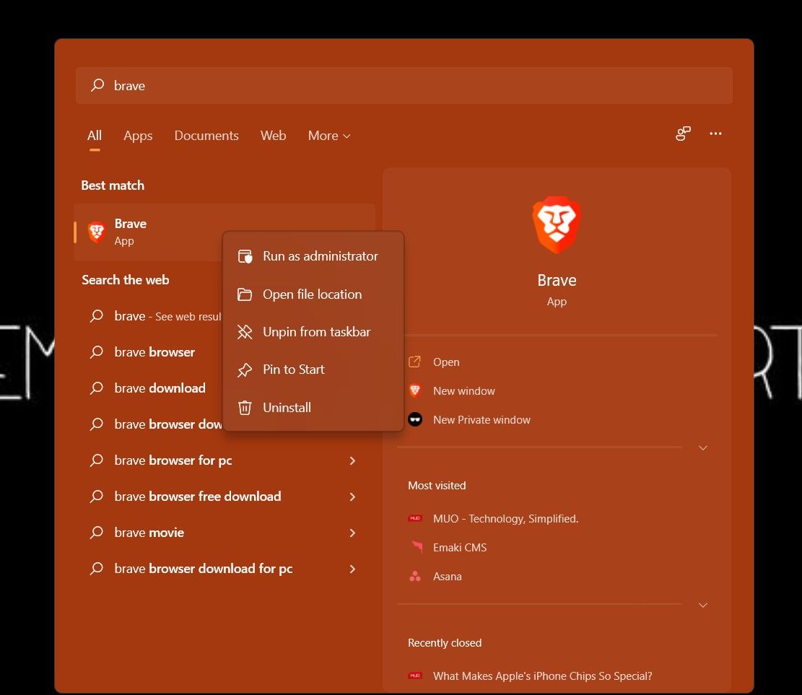802x695 pixels.
Task: Open MUO - Technology, Simplified site
Action: (x=505, y=518)
